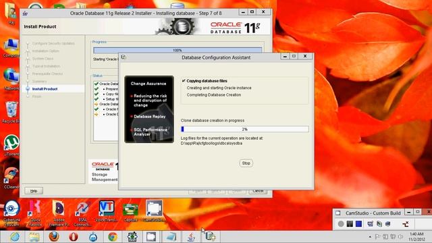Click the volume speaker icon in system tray
This screenshot has width=432, height=243.
click(400, 237)
